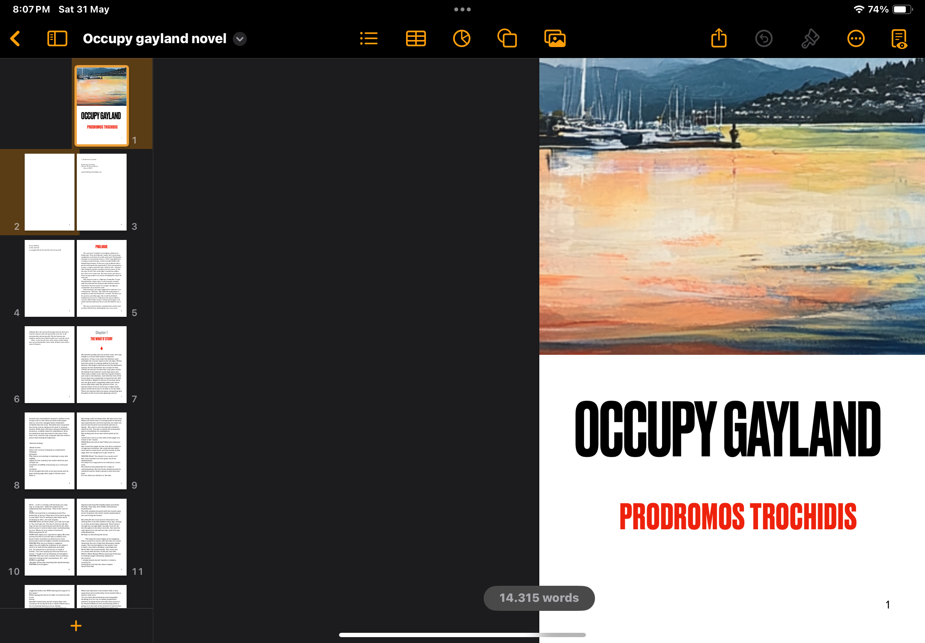Insert a chart
This screenshot has height=643, width=925.
[462, 38]
